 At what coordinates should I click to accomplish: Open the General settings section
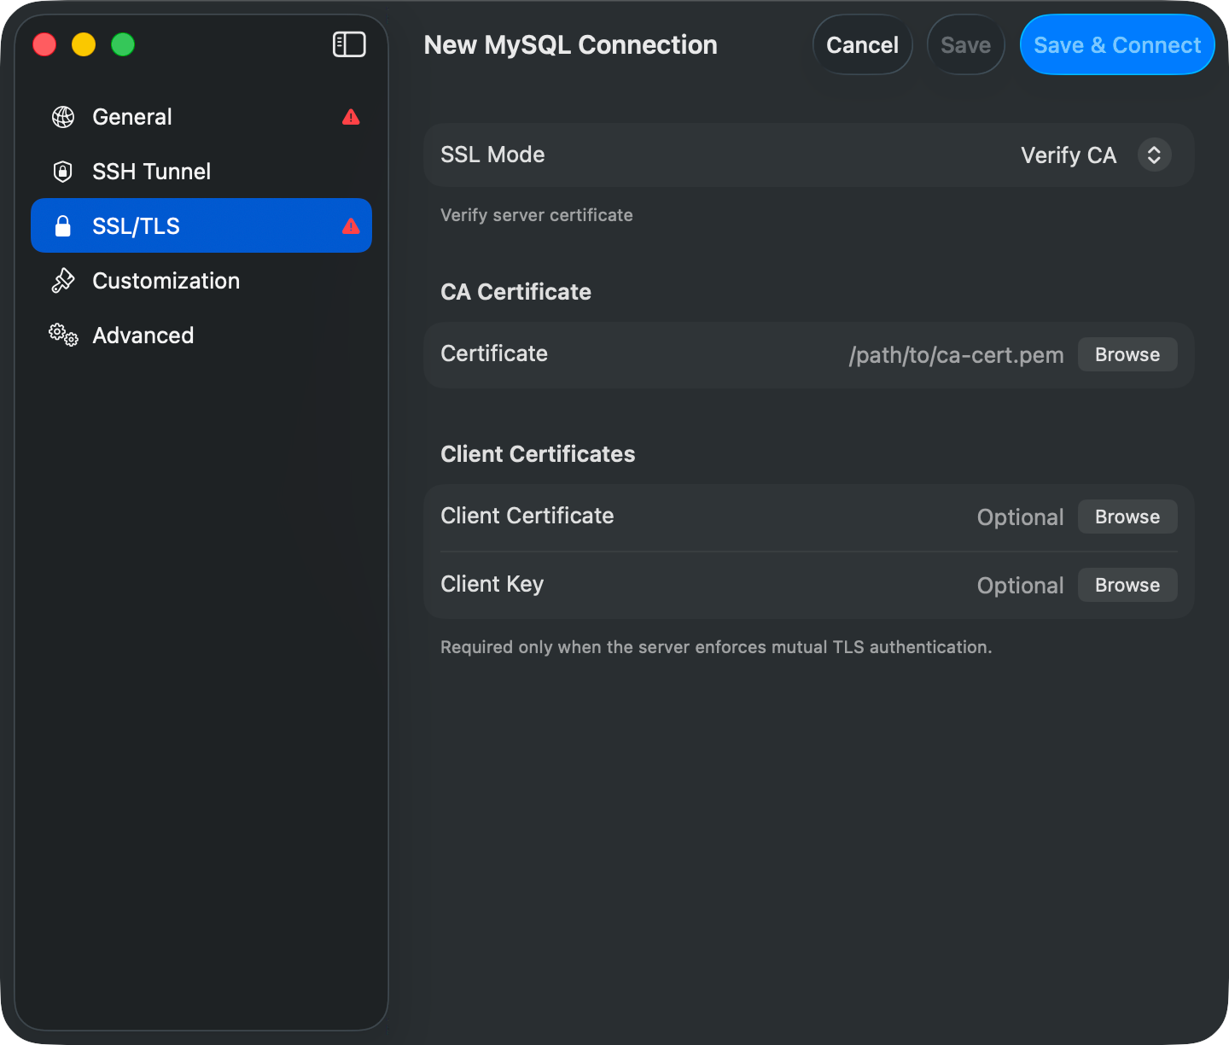pyautogui.click(x=201, y=117)
